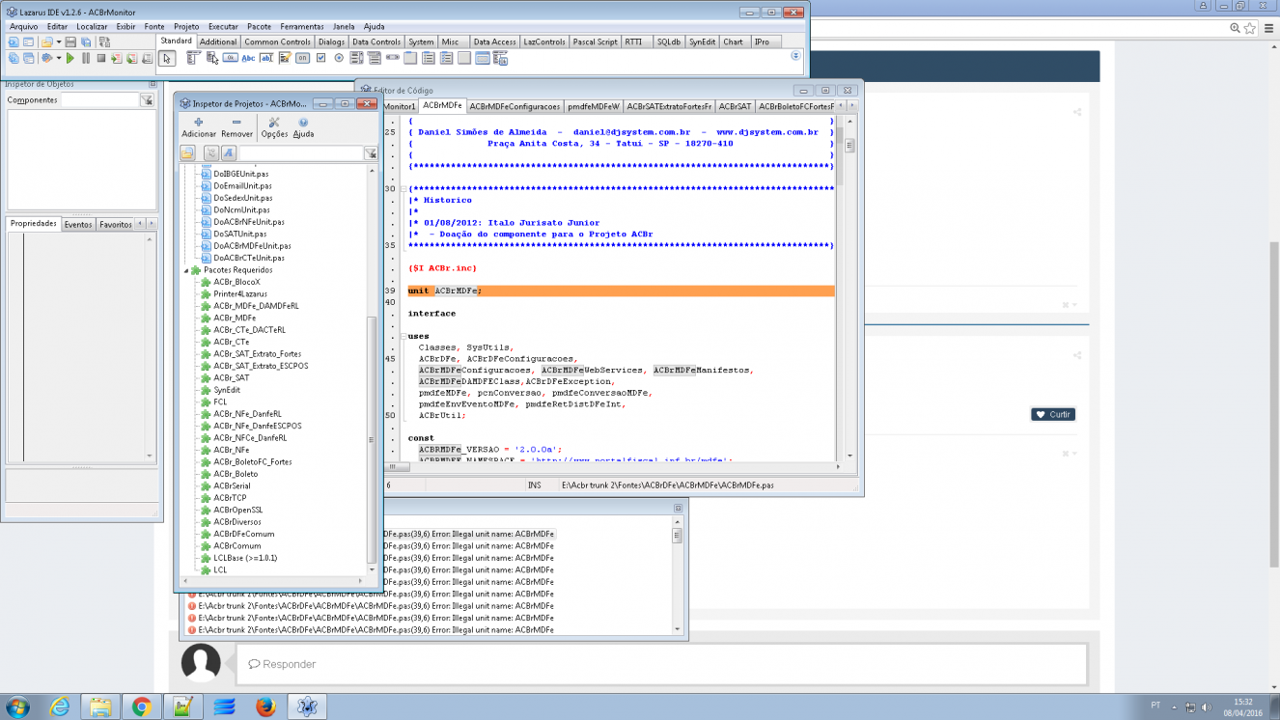
Task: Select the TToggleBox 'on' component
Action: [302, 58]
